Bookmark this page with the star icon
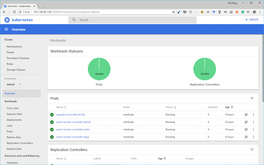Viewport: 264px width, 165px height. click(174, 12)
